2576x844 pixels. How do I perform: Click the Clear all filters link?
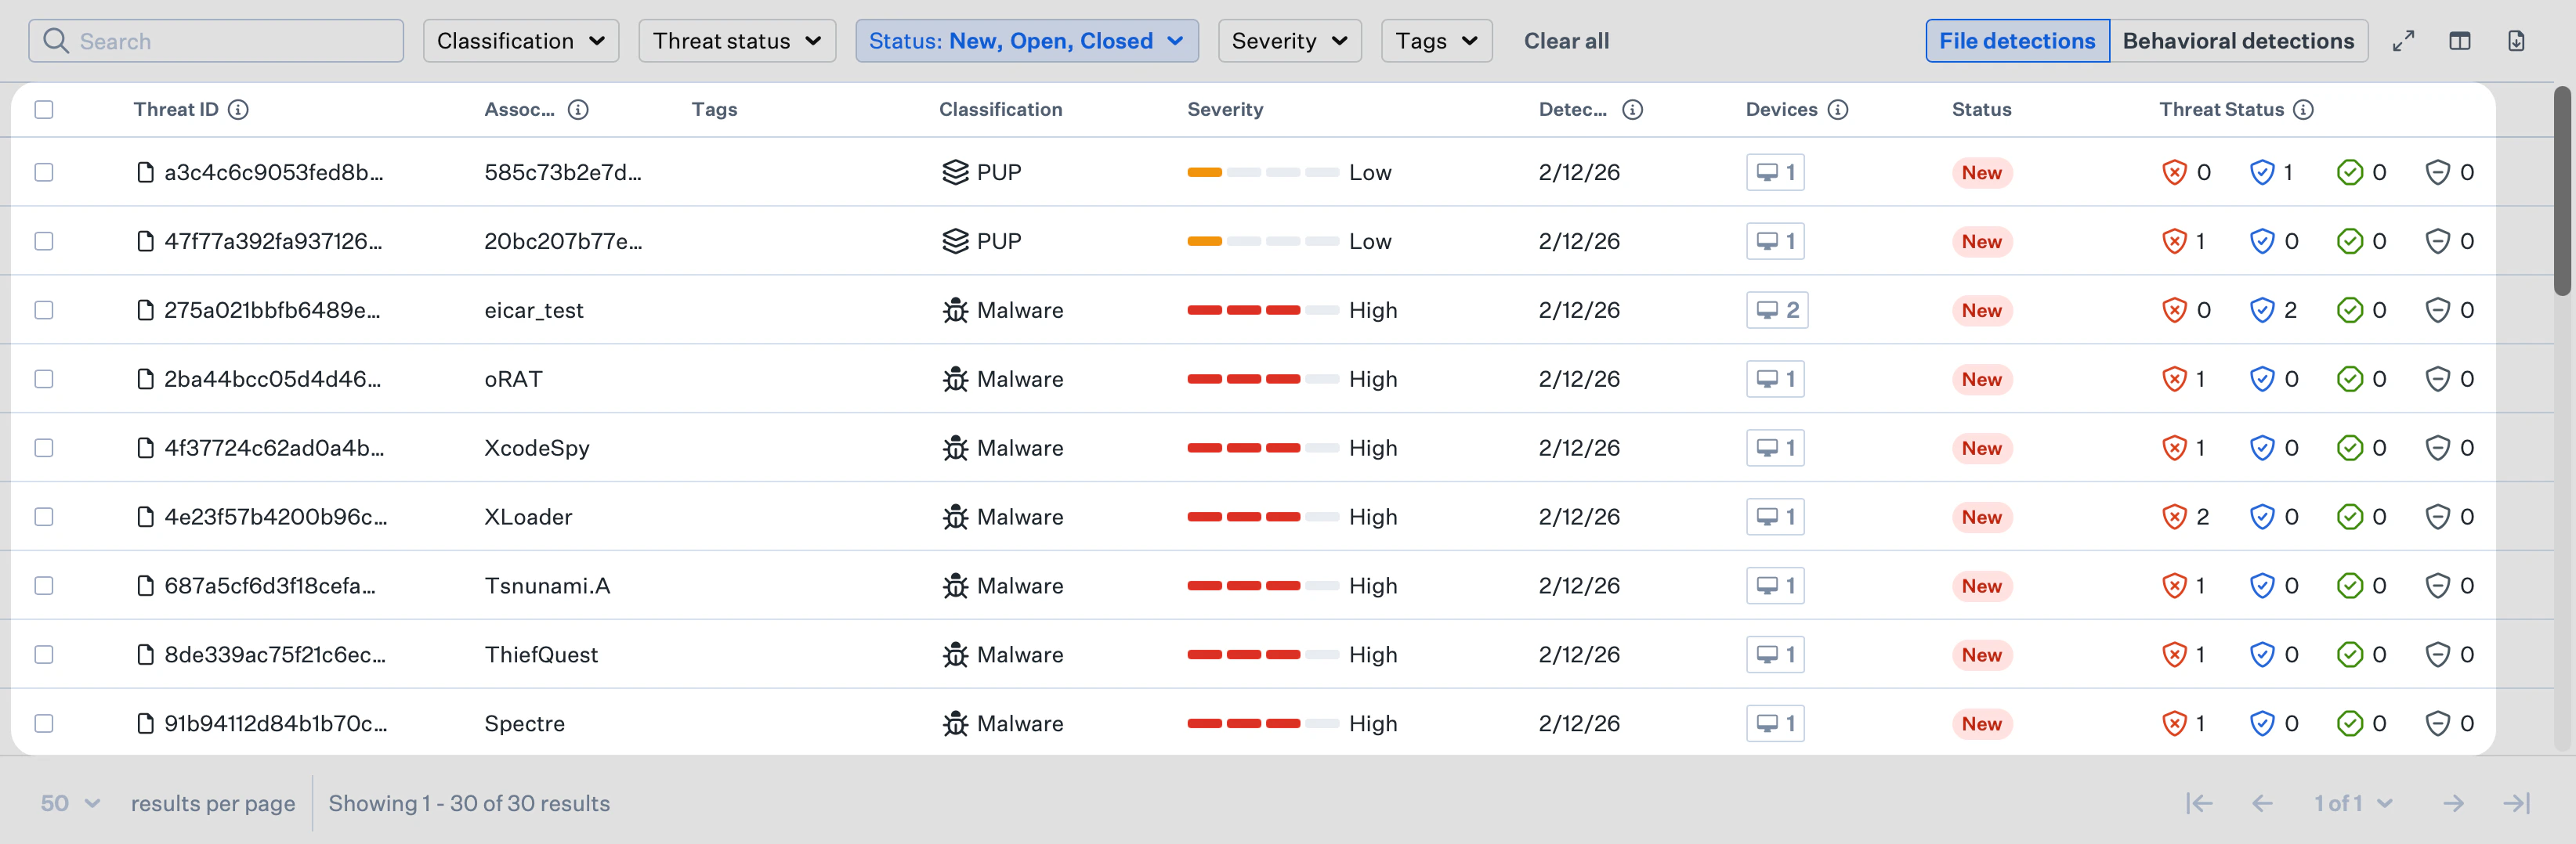(1566, 40)
